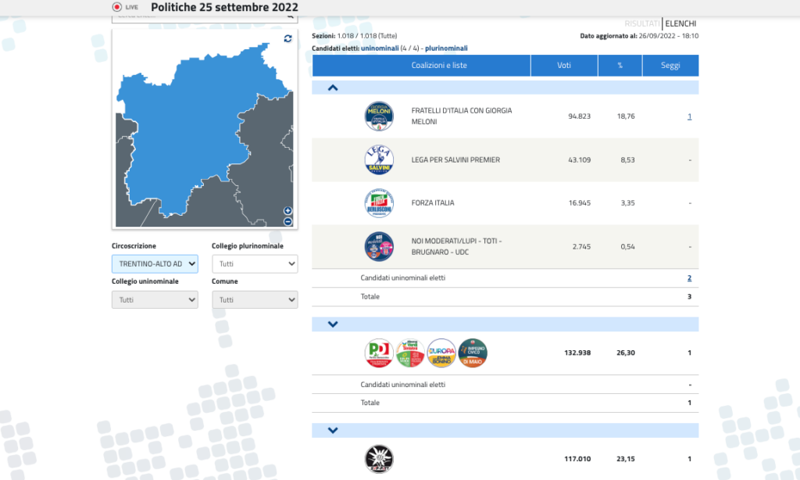The image size is (800, 480).
Task: Zoom out the map with minus icon
Action: [287, 221]
